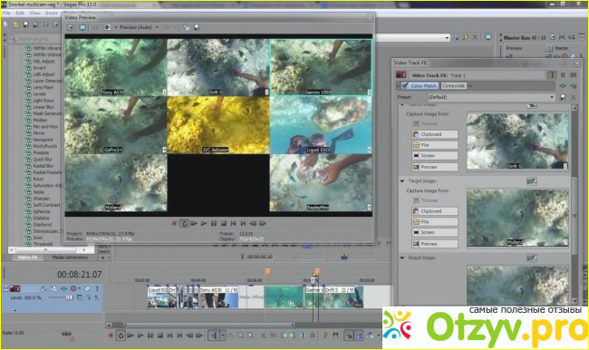This screenshot has width=589, height=350.
Task: Stop playback in Video Preview
Action: click(x=224, y=223)
